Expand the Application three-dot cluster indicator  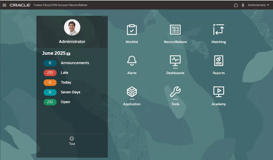[x=132, y=99]
